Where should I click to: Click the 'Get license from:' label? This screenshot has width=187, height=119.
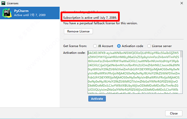click(x=75, y=46)
